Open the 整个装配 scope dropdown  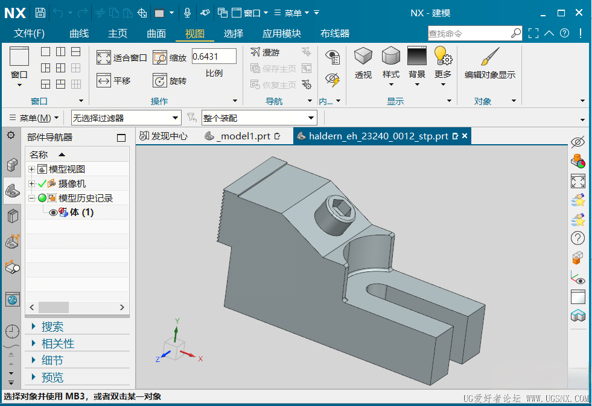tap(311, 118)
